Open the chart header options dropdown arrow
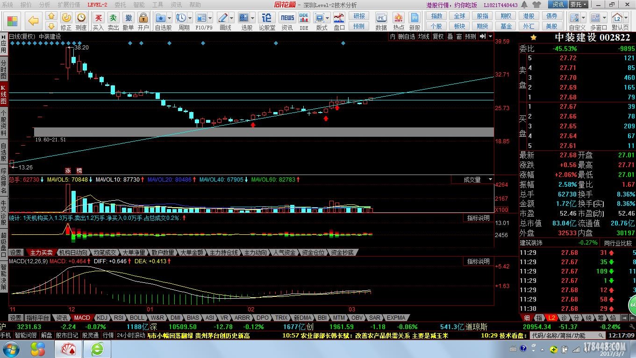Viewport: 636px width, 358px height. tap(490, 36)
